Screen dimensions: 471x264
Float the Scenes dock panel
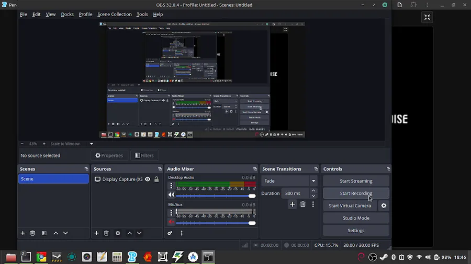click(x=86, y=169)
